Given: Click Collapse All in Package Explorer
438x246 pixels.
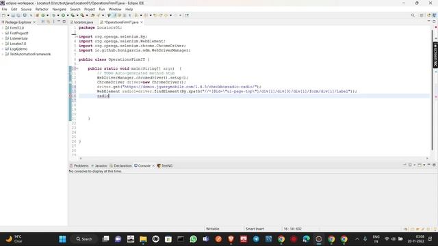Looking at the screenshot, I should coord(42,22).
